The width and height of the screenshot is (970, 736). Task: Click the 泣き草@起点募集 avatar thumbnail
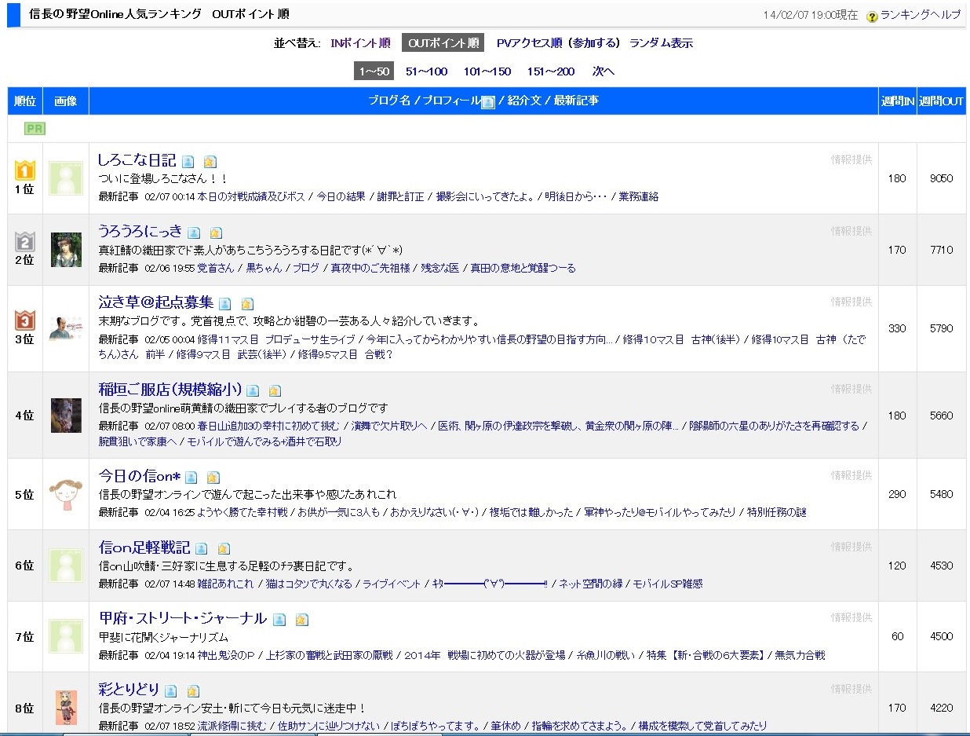66,328
